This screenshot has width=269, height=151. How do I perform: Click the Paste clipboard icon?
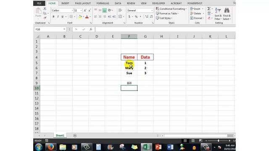(38, 11)
